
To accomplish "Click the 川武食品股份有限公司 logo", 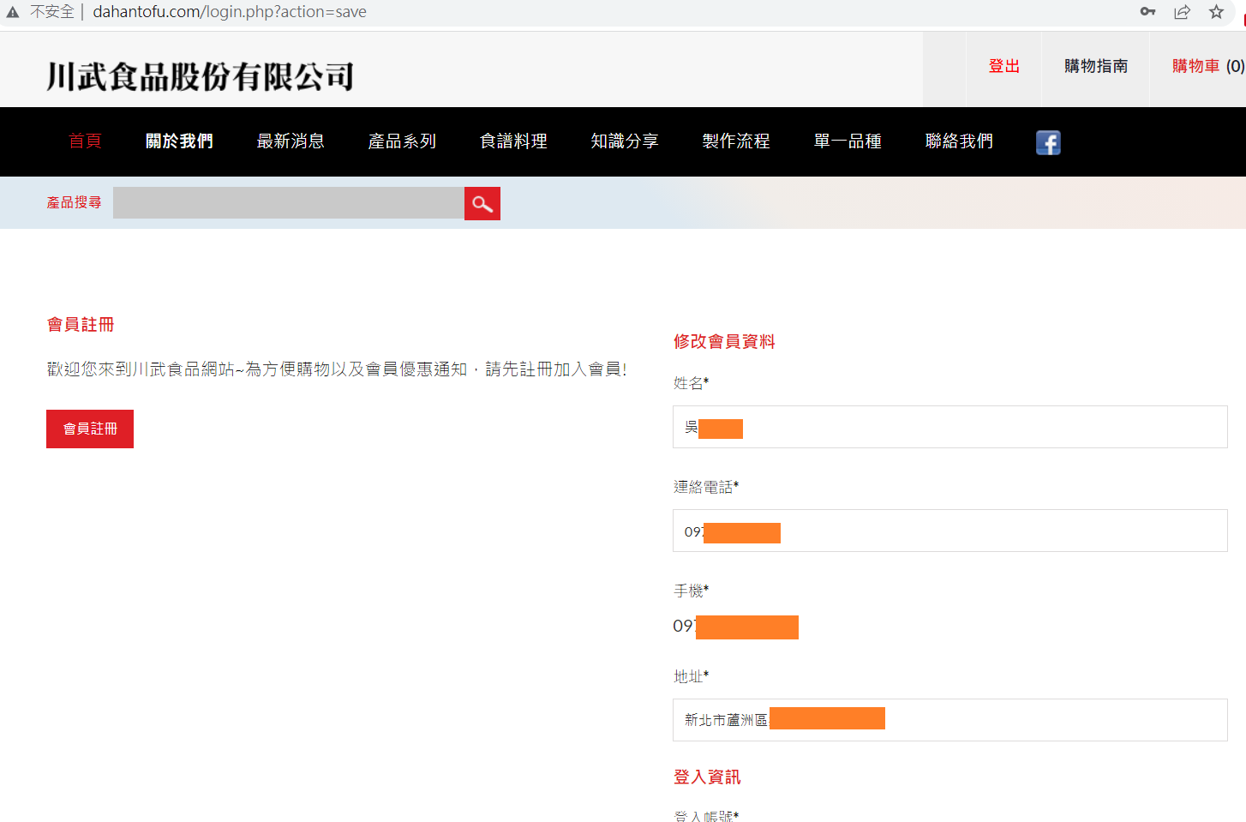I will click(200, 76).
